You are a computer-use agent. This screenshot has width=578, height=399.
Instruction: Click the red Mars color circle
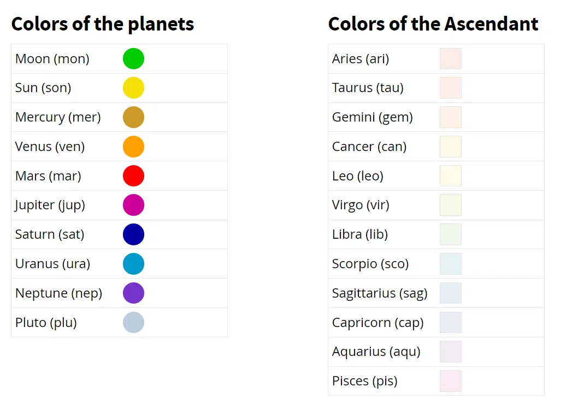pyautogui.click(x=133, y=176)
